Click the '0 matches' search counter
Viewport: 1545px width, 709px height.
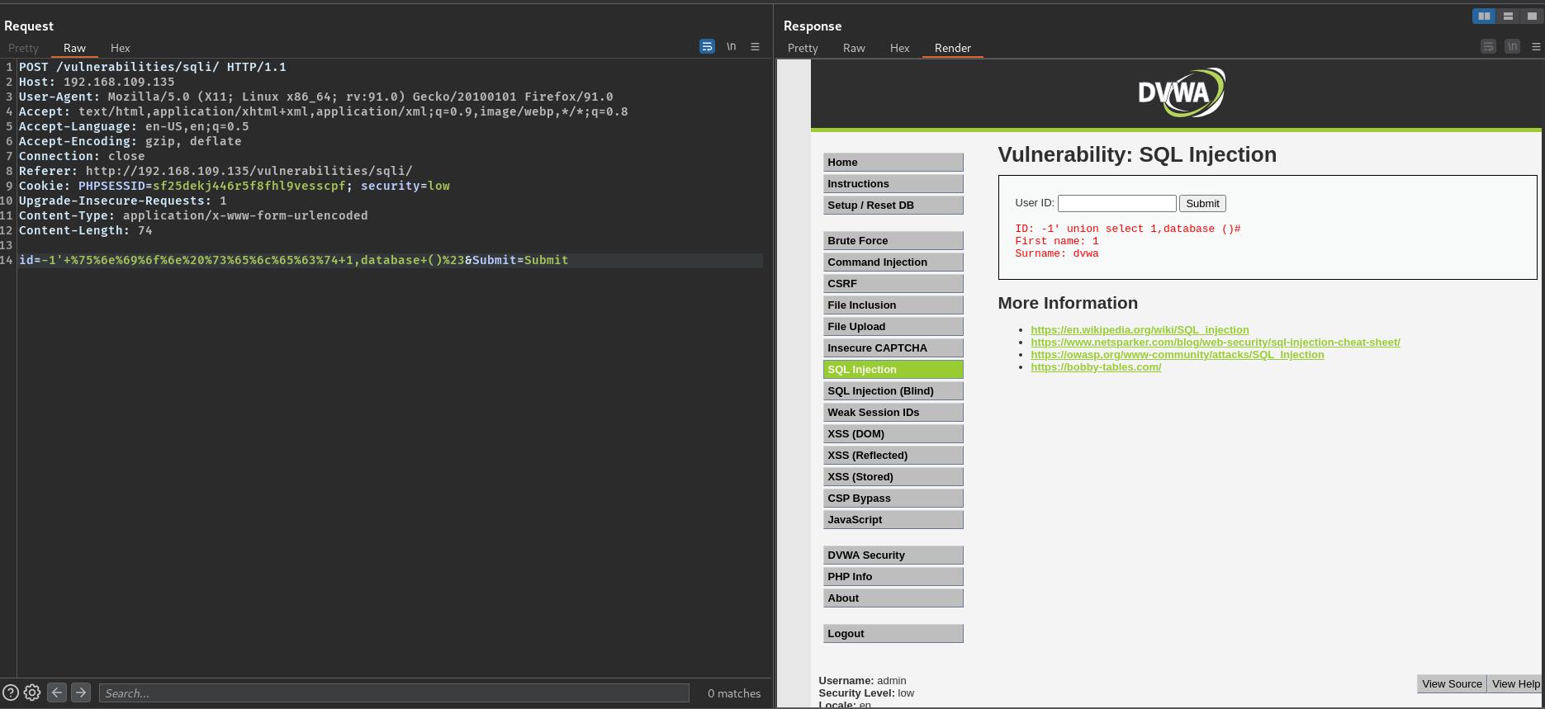[x=734, y=693]
